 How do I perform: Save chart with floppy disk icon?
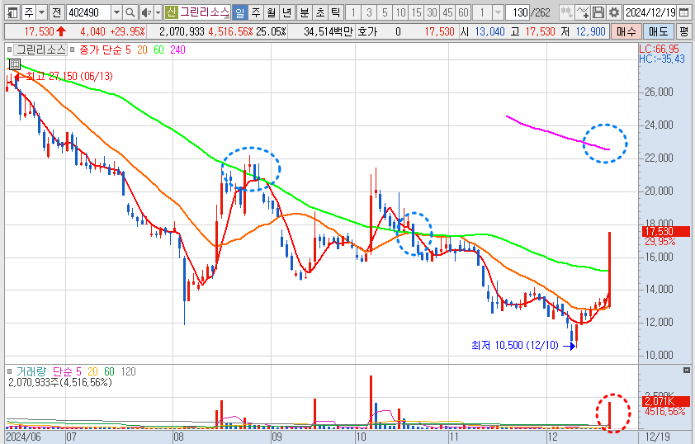pyautogui.click(x=598, y=12)
